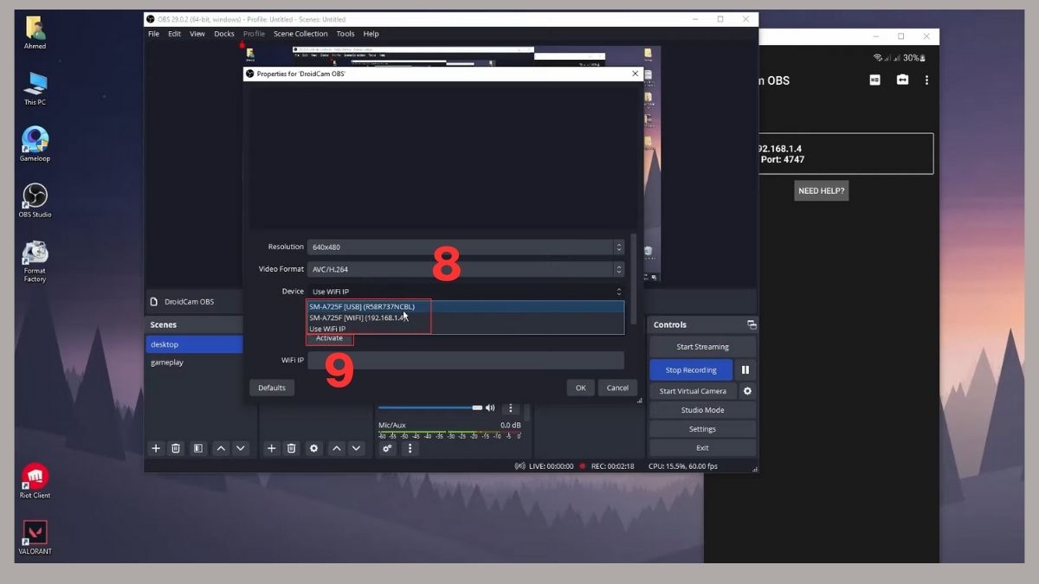
Task: Open the DroidCam three-dot overflow menu
Action: pos(926,80)
